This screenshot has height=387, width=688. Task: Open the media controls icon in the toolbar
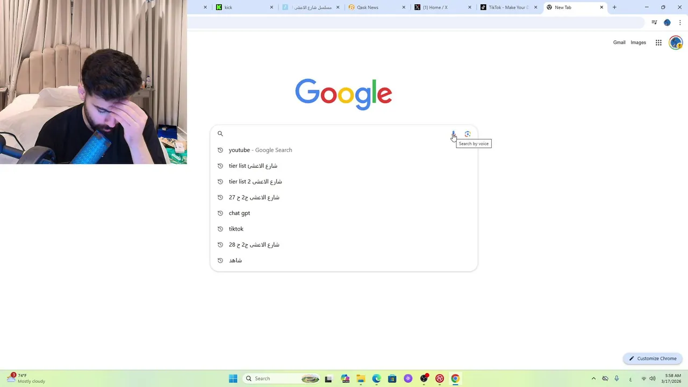pos(654,23)
